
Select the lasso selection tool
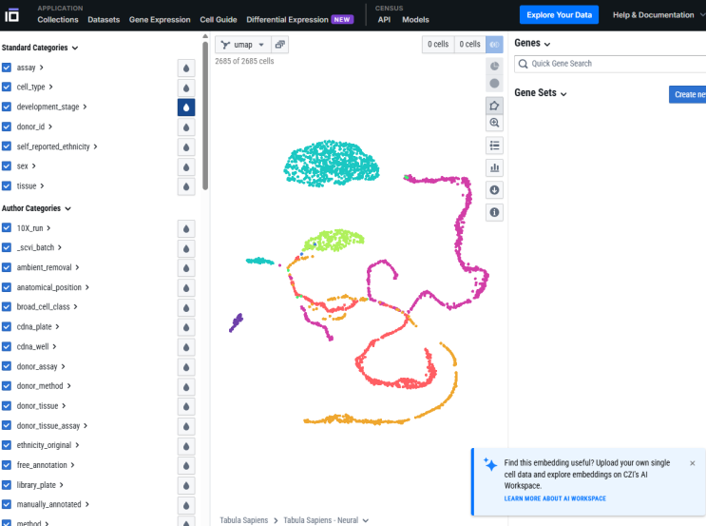(494, 106)
